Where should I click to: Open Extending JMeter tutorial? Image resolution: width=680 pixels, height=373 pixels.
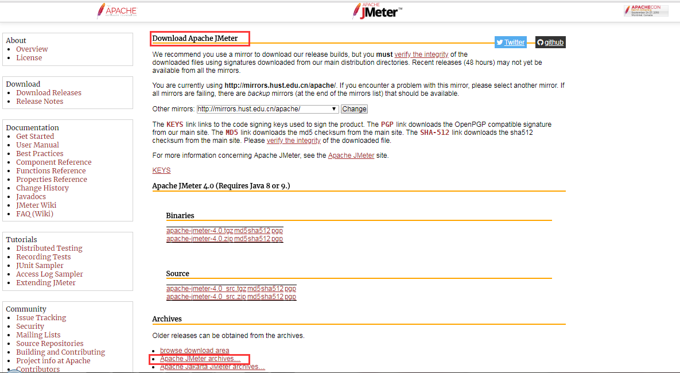(46, 283)
